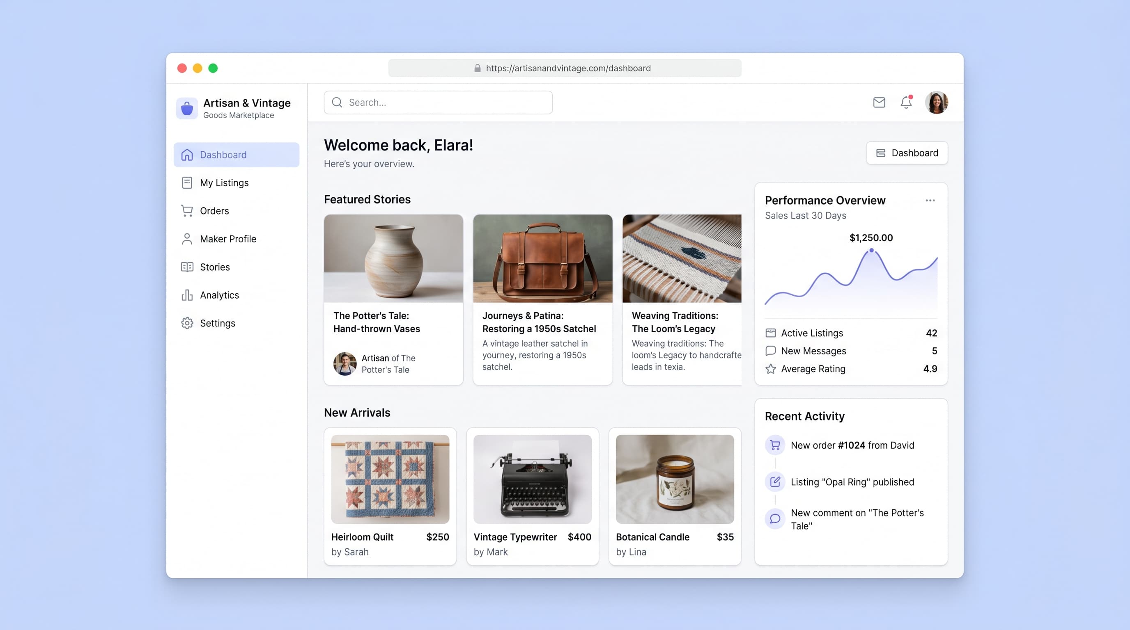Image resolution: width=1130 pixels, height=630 pixels.
Task: Click the Dashboard home icon in sidebar
Action: click(187, 155)
